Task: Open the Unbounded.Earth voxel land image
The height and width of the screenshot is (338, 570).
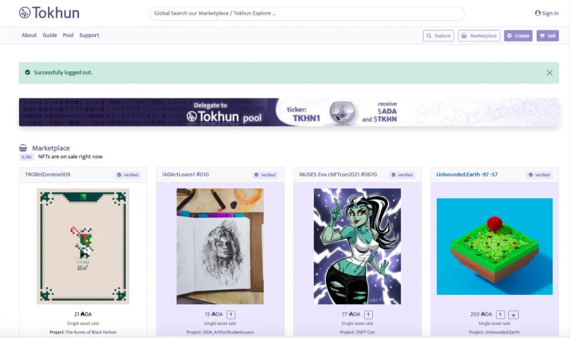Action: (x=495, y=246)
